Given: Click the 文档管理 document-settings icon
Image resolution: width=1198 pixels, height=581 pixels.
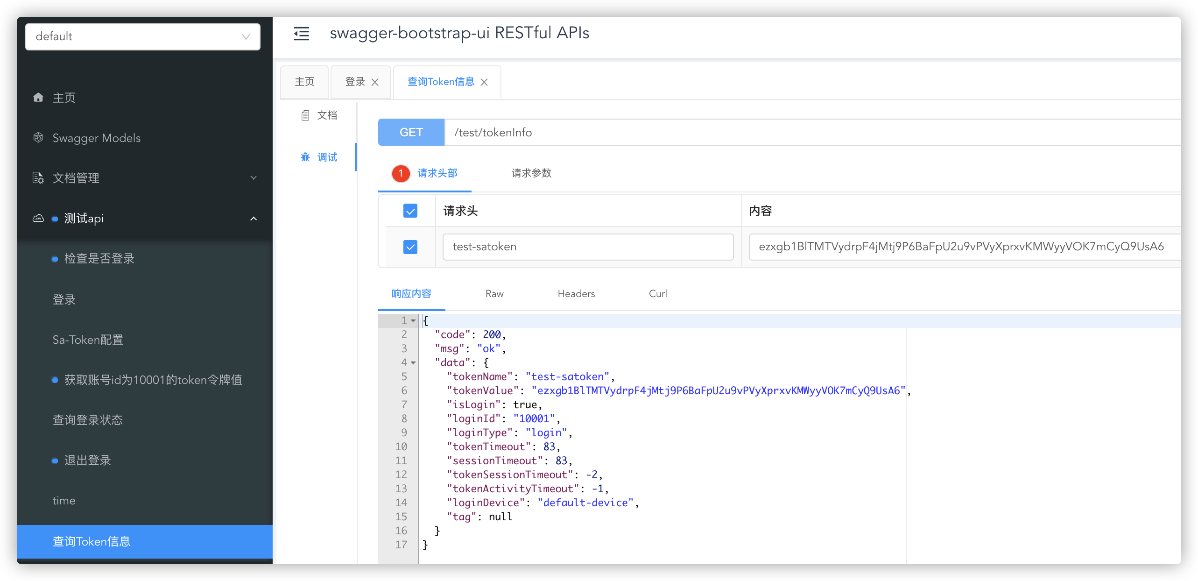Looking at the screenshot, I should (37, 178).
